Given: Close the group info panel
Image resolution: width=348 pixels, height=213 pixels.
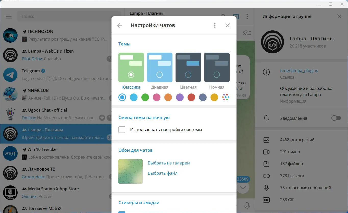Looking at the screenshot, I should click(x=339, y=16).
